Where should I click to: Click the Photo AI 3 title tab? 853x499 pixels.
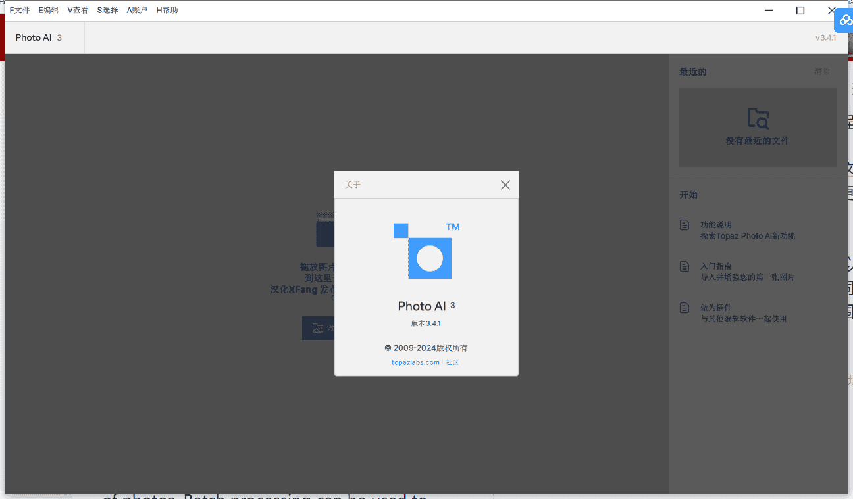pos(39,37)
